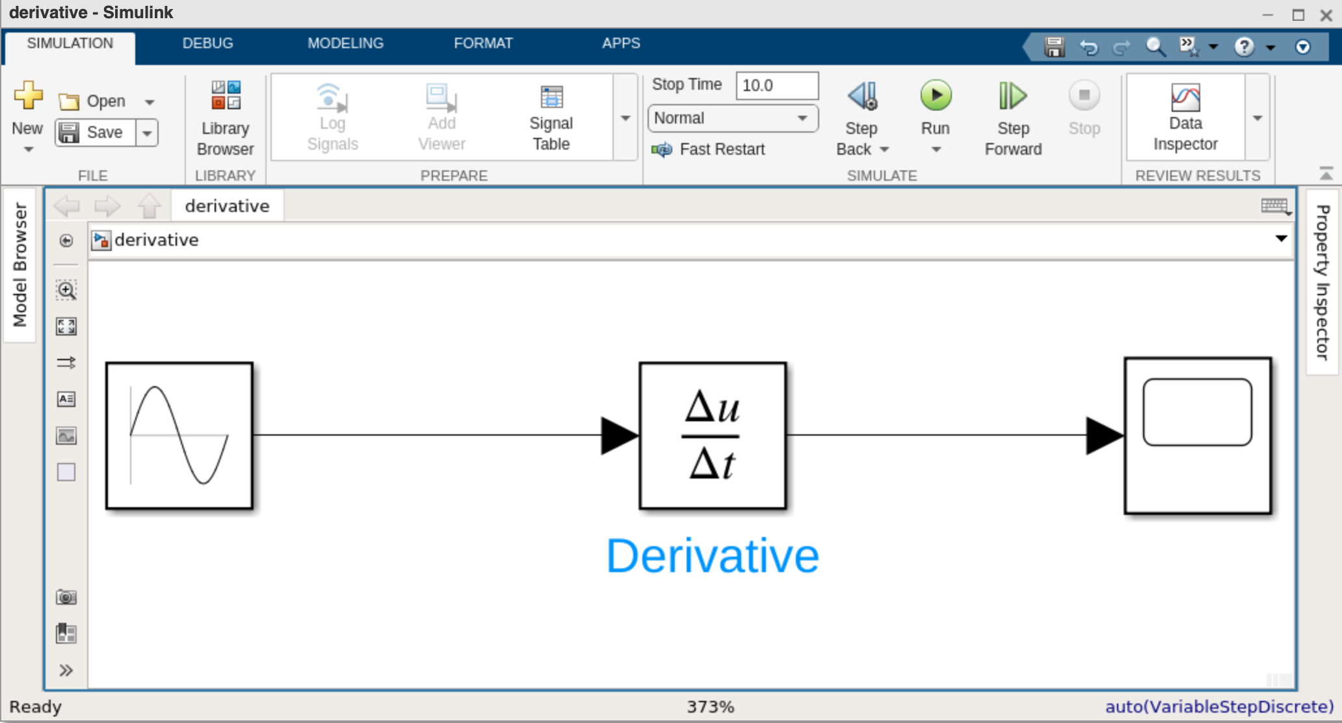Click the undo icon in the quick access toolbar
1342x723 pixels.
[x=1089, y=47]
